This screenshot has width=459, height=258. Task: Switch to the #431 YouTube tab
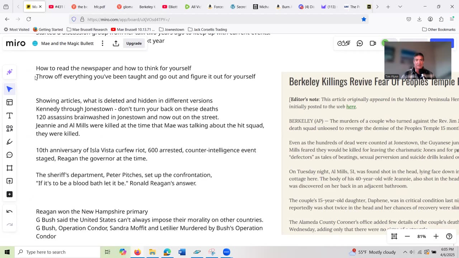point(56,7)
